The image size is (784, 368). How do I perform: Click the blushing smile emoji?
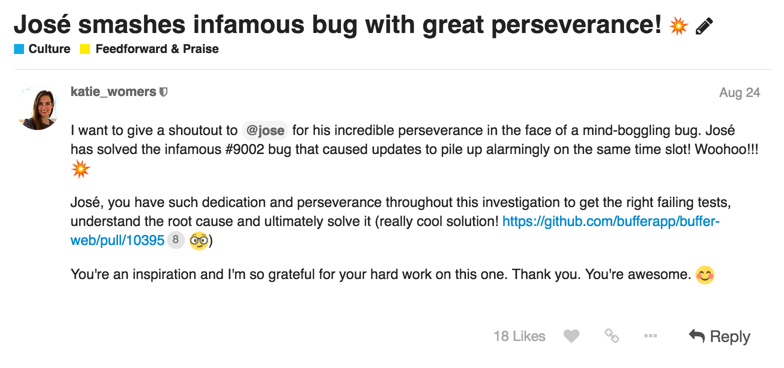705,275
